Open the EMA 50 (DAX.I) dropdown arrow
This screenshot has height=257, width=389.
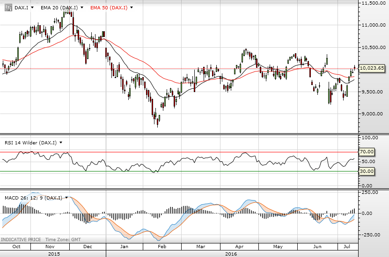click(132, 7)
